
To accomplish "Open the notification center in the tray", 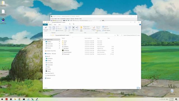I will 176,99.
